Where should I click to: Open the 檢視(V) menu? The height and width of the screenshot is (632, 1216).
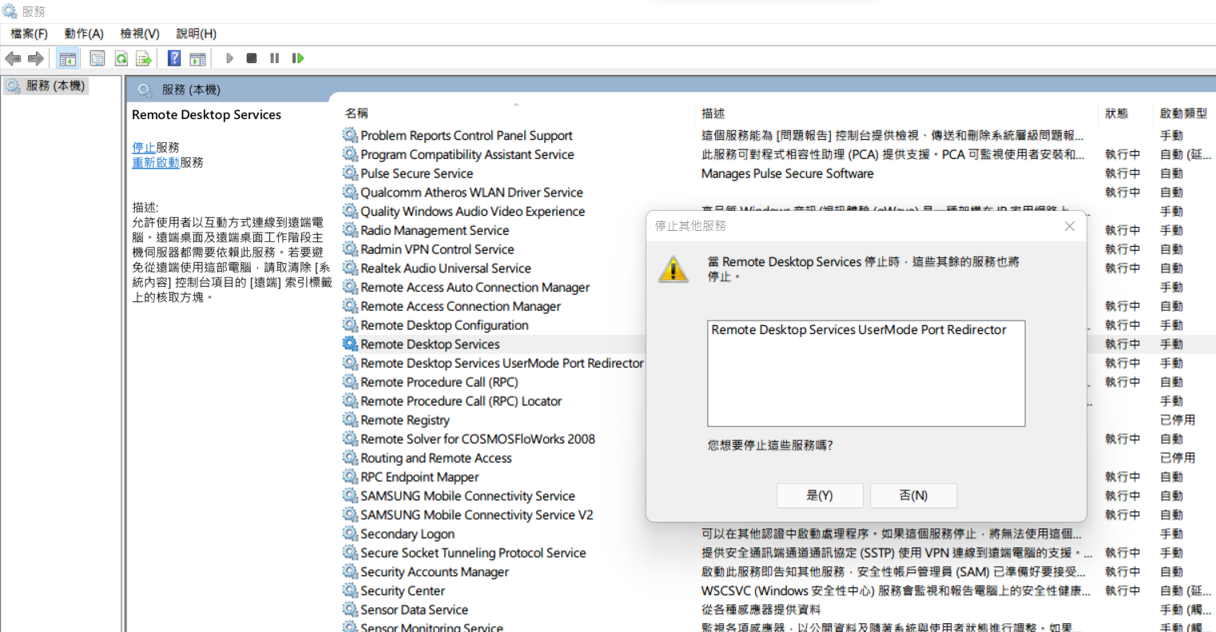click(x=139, y=34)
